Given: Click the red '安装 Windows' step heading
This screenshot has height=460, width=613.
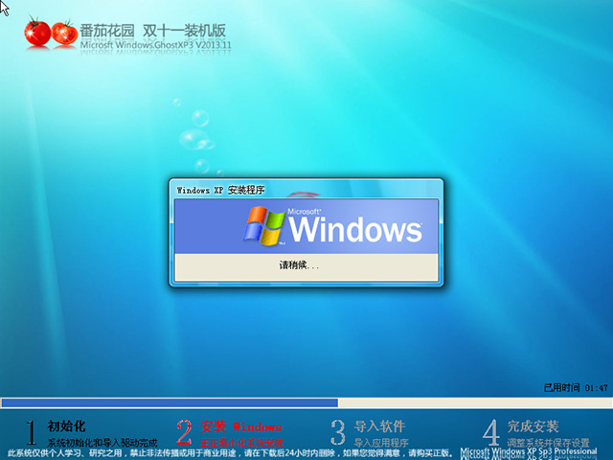Looking at the screenshot, I should click(x=241, y=426).
